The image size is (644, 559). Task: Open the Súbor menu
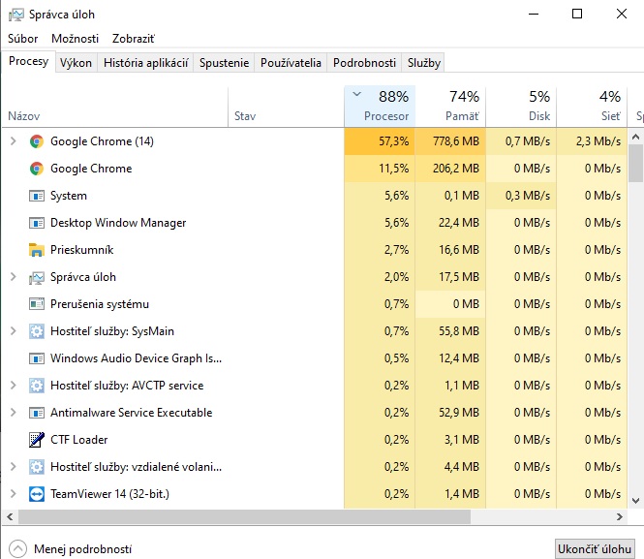pos(22,39)
